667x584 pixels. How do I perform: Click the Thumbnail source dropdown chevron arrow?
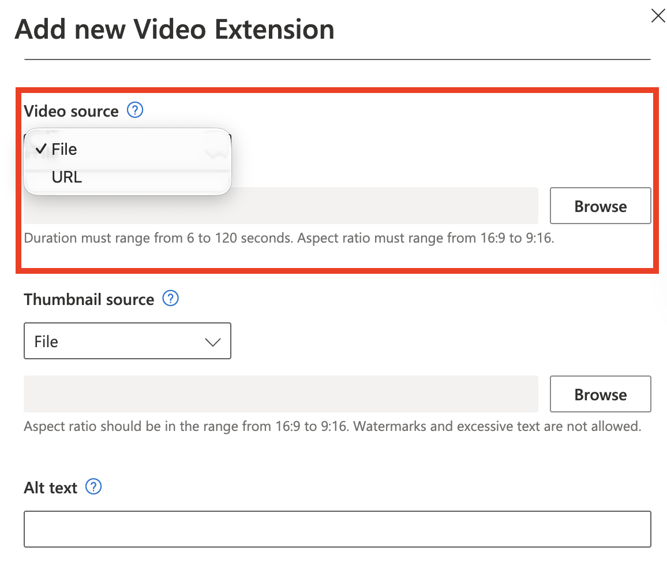(212, 342)
